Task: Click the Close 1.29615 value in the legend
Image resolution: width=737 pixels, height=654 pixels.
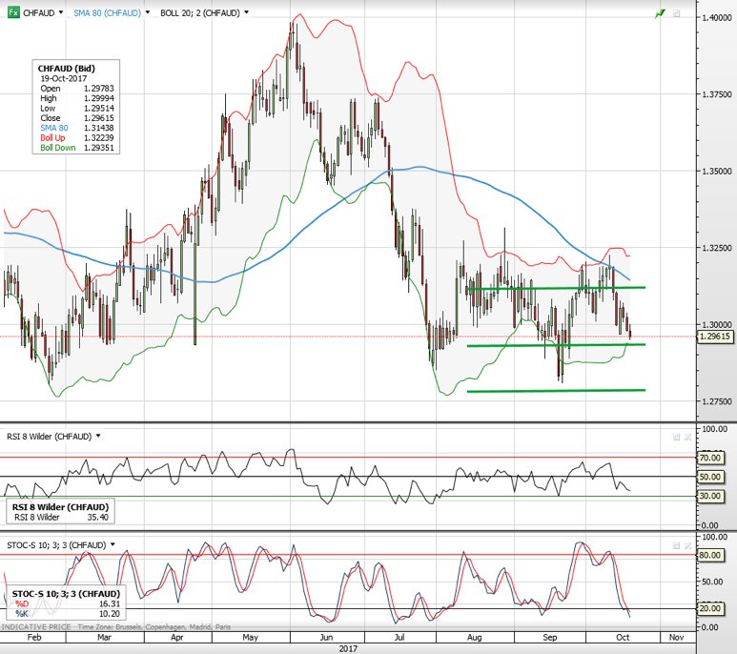Action: [99, 118]
